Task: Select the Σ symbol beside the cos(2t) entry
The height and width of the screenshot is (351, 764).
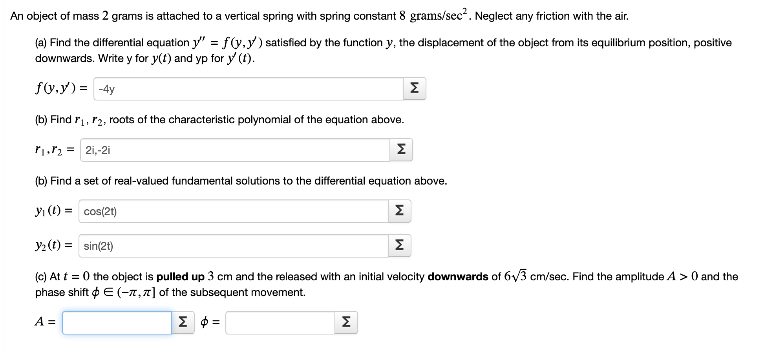Action: (400, 211)
